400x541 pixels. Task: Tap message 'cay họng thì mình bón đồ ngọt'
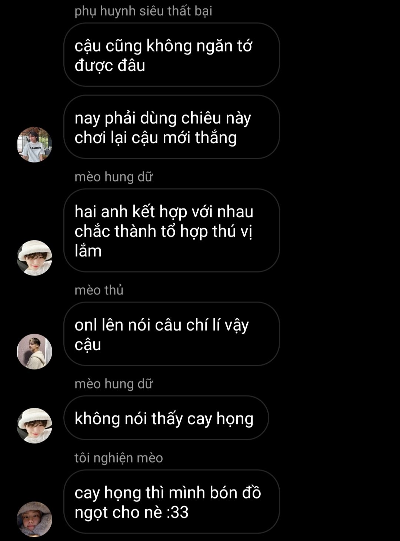tap(171, 502)
